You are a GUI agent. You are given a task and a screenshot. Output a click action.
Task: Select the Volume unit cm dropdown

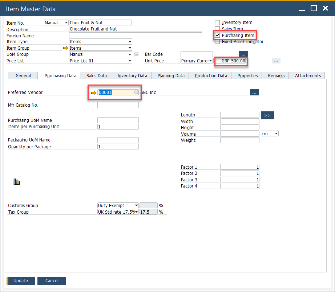[x=270, y=134]
